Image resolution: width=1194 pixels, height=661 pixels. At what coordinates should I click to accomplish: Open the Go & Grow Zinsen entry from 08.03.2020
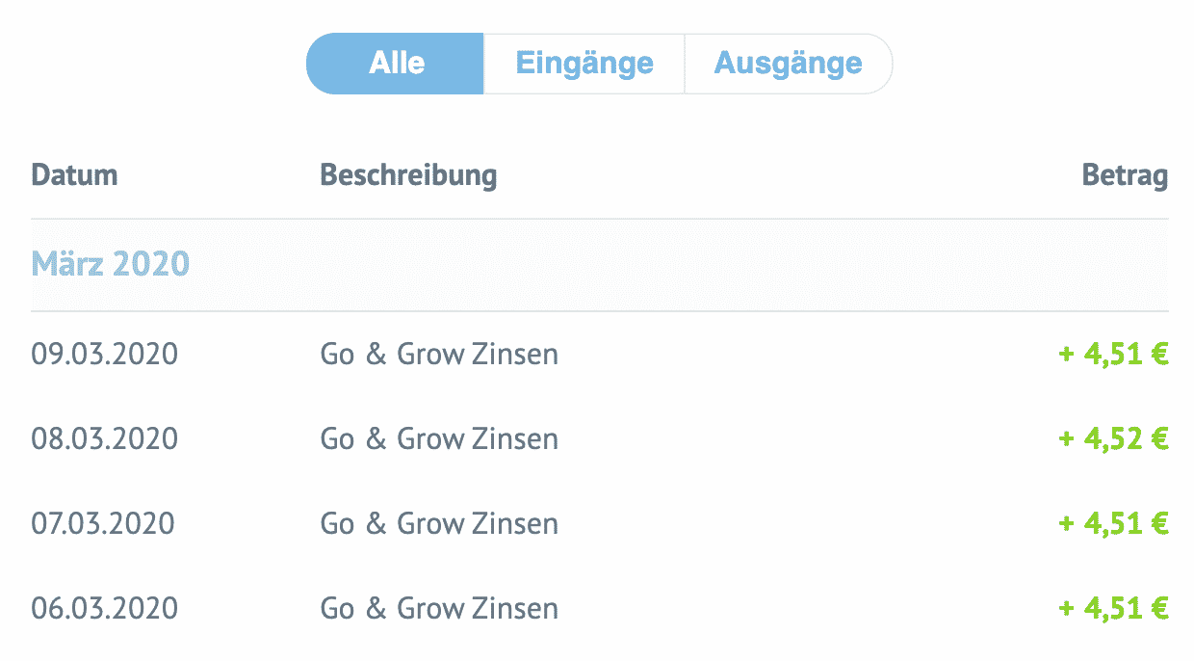[x=439, y=438]
